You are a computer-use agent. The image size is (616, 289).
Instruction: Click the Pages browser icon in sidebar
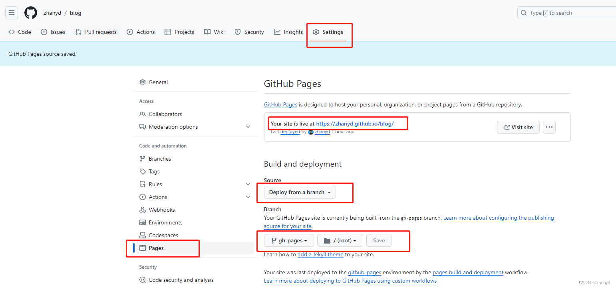143,248
